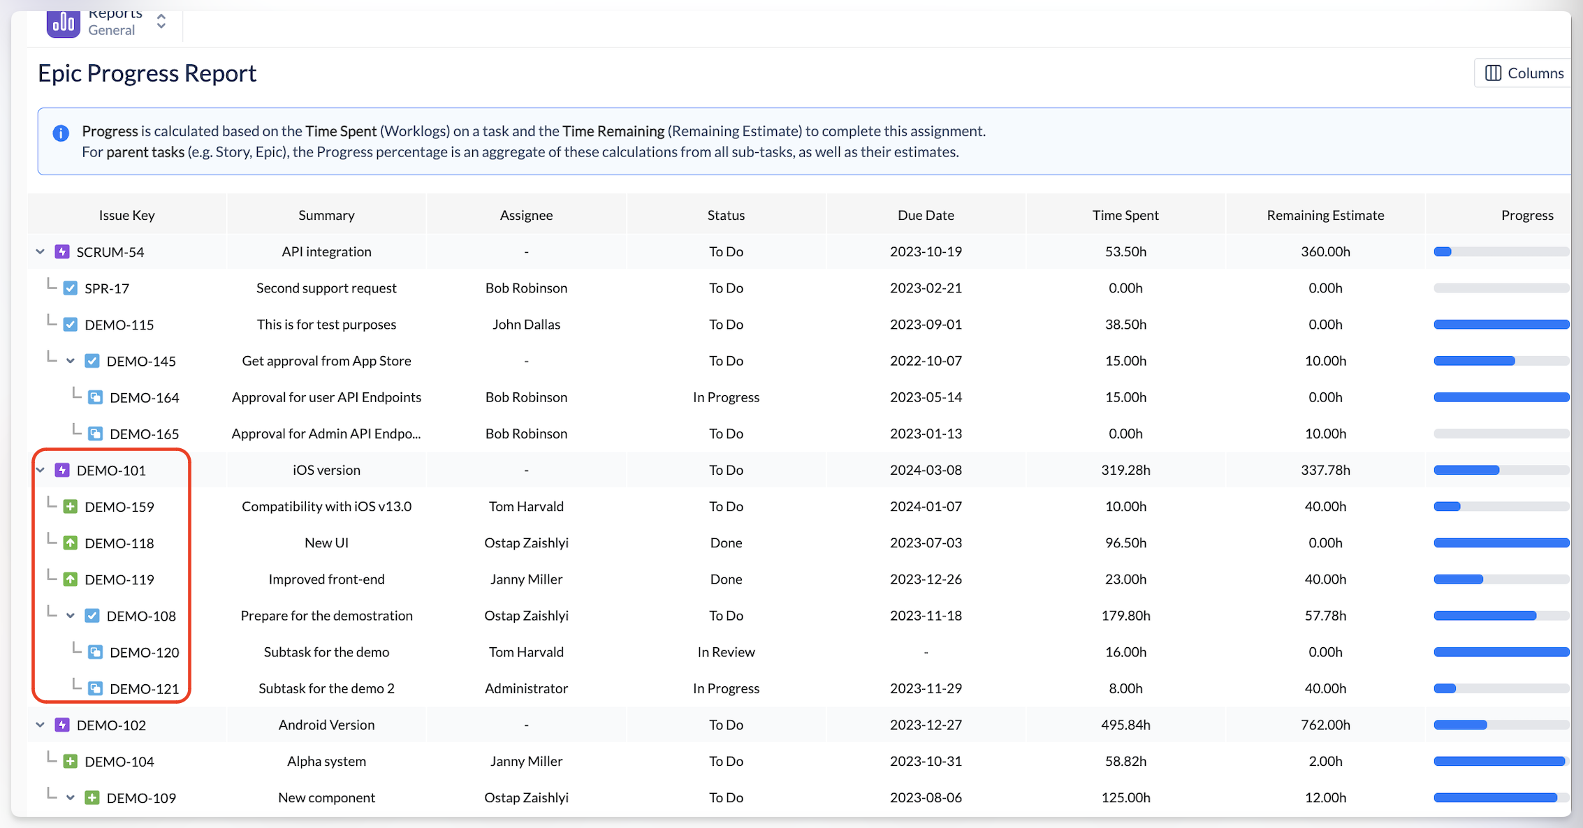Collapse the DEMO-109 New component row
This screenshot has width=1583, height=828.
pyautogui.click(x=71, y=797)
